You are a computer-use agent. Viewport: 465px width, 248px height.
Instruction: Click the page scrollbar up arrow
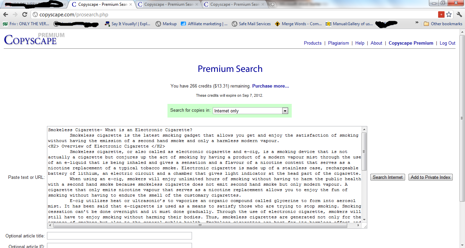pos(462,33)
